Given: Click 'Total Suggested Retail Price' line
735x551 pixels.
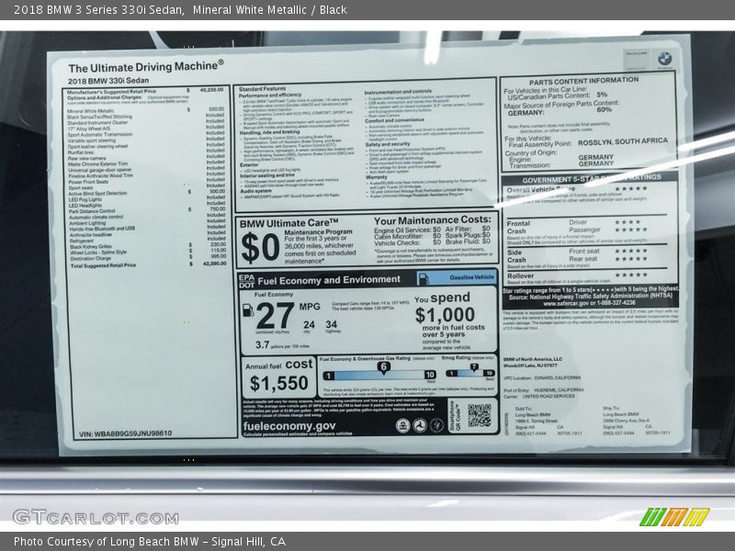Looking at the screenshot, I should point(148,265).
